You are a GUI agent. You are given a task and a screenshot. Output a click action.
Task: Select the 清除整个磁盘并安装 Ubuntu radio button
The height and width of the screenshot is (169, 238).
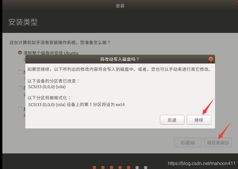click(x=20, y=53)
